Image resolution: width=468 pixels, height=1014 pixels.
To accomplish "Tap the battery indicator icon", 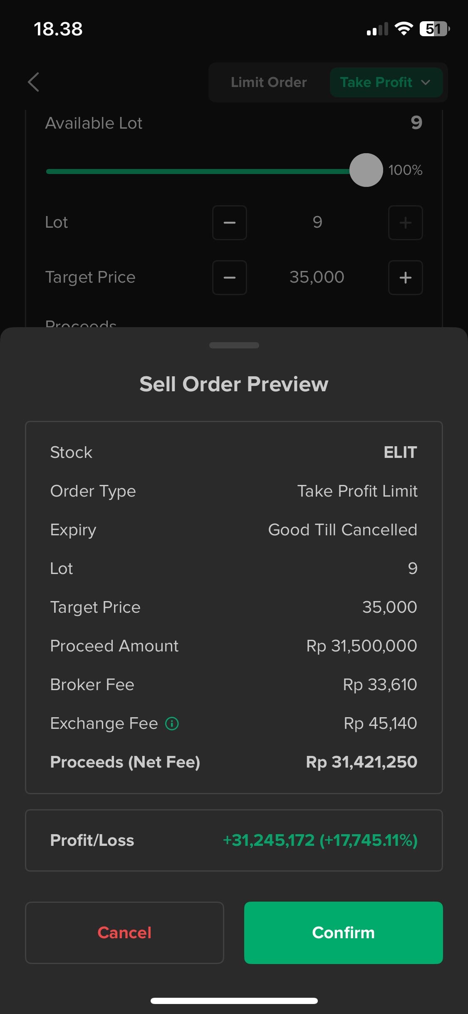I will point(435,29).
